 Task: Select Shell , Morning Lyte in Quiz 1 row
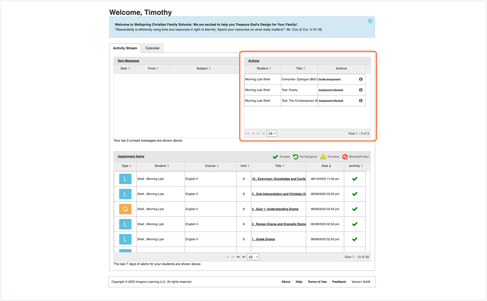click(160, 209)
